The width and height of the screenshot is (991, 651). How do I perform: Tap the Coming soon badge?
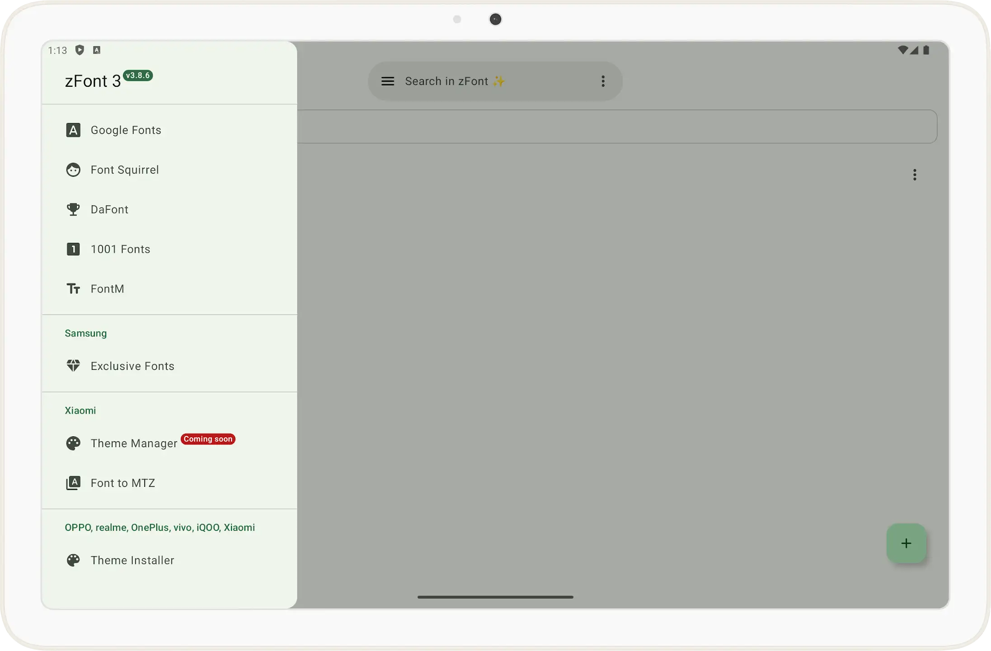click(x=208, y=439)
